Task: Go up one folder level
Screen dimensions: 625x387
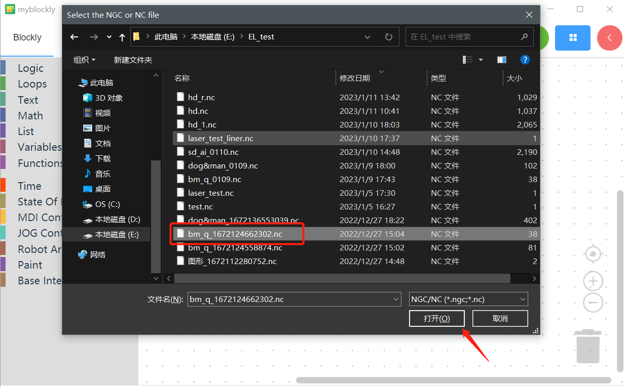Action: coord(122,37)
